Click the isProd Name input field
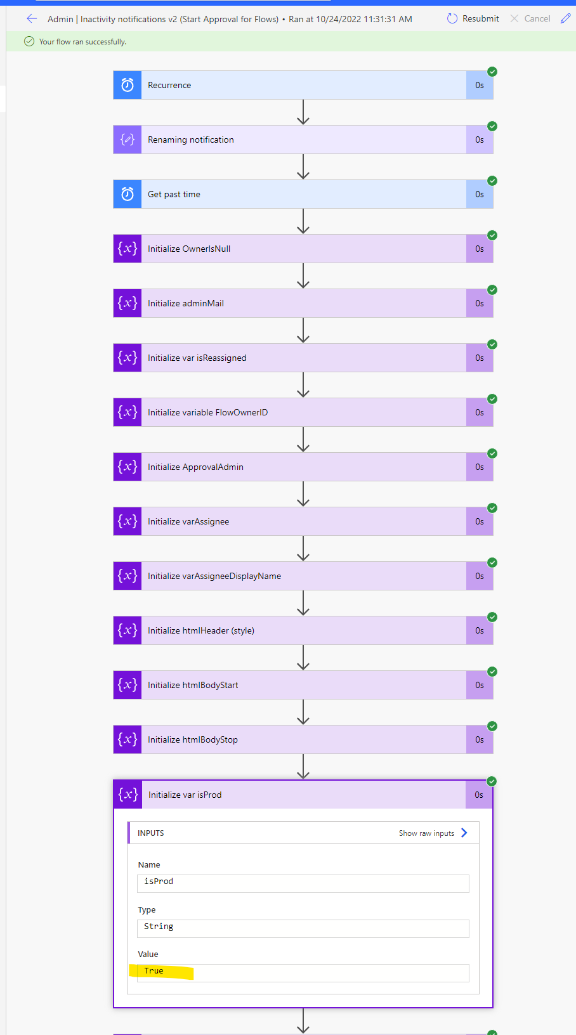The height and width of the screenshot is (1035, 576). pos(303,883)
